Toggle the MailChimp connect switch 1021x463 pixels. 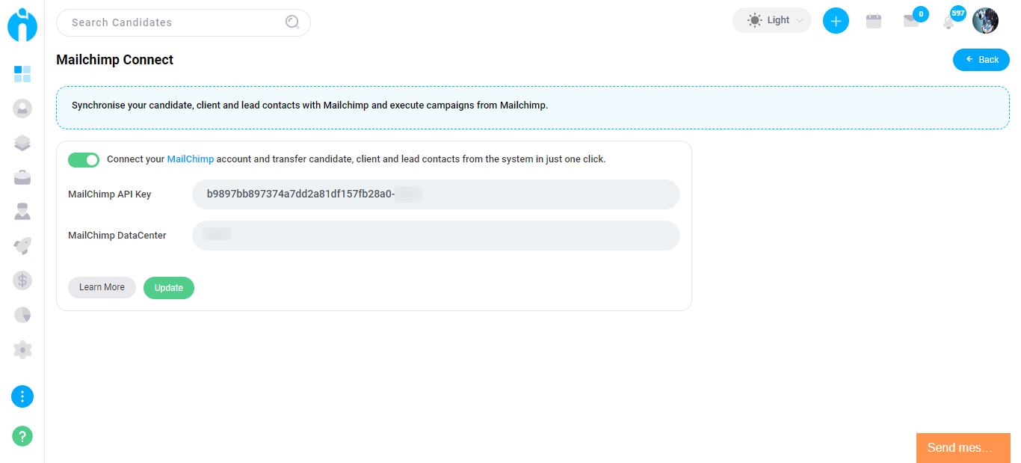tap(84, 160)
